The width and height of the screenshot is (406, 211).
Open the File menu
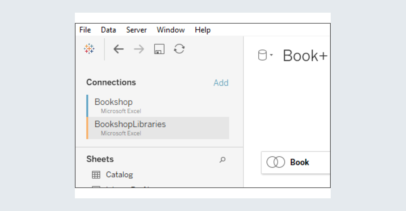tap(85, 30)
